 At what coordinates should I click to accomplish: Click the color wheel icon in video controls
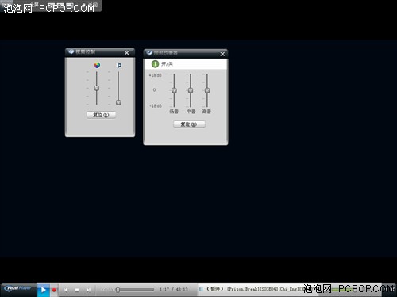(97, 65)
